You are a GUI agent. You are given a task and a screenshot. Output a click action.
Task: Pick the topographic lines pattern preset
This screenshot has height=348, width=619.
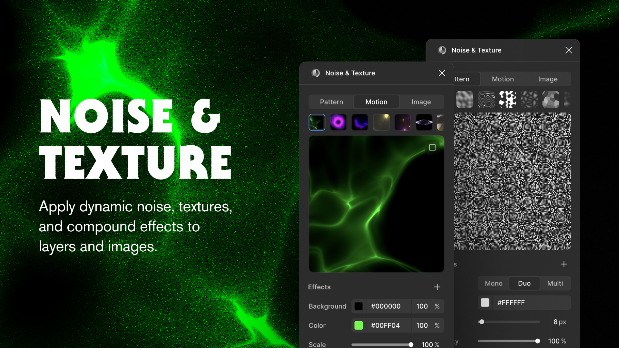(x=486, y=99)
